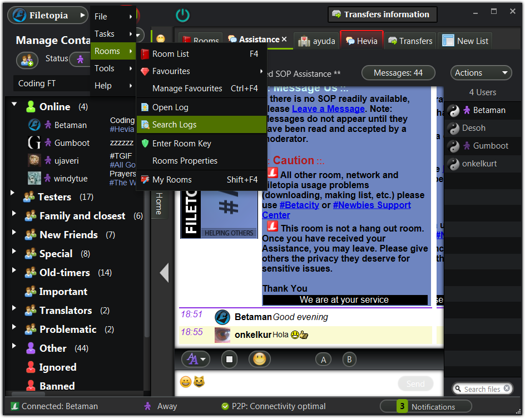The height and width of the screenshot is (418, 525).
Task: Click Transfers information button
Action: [x=383, y=14]
